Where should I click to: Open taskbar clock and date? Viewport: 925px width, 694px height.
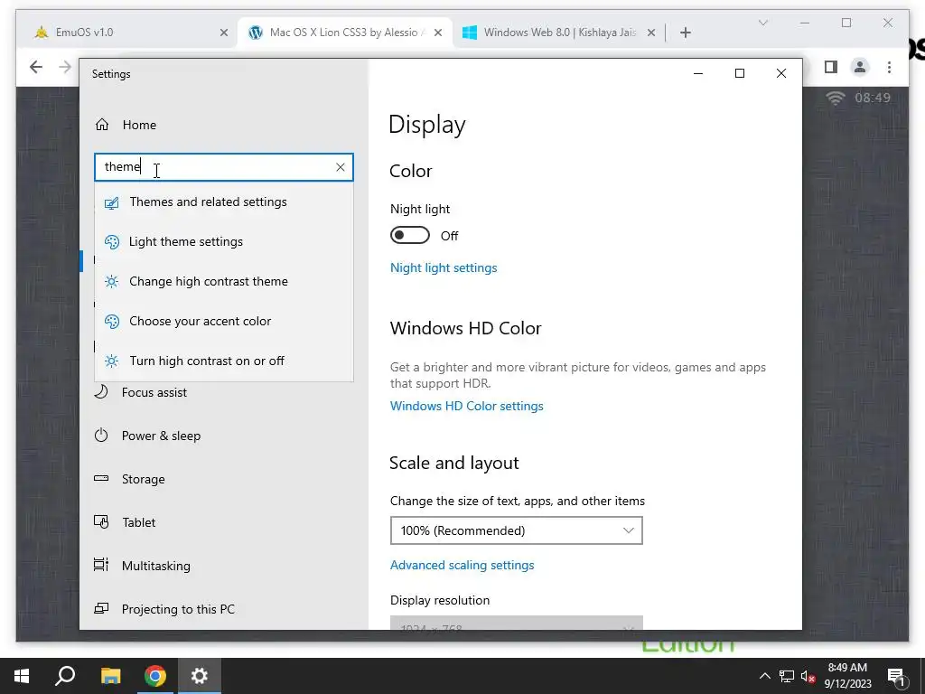click(847, 676)
